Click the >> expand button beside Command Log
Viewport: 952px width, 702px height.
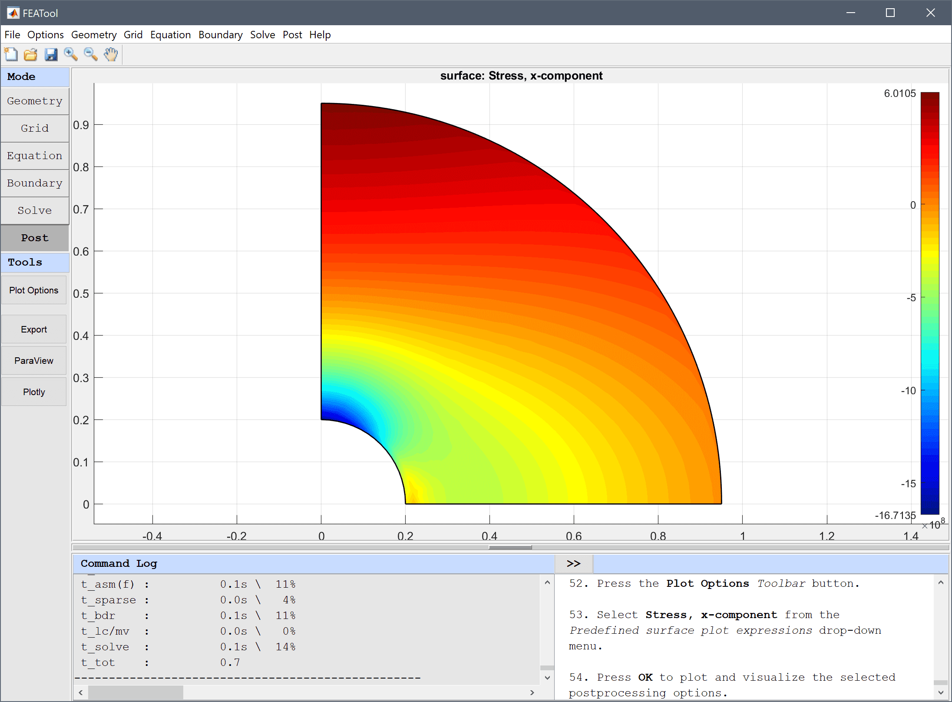click(x=574, y=564)
